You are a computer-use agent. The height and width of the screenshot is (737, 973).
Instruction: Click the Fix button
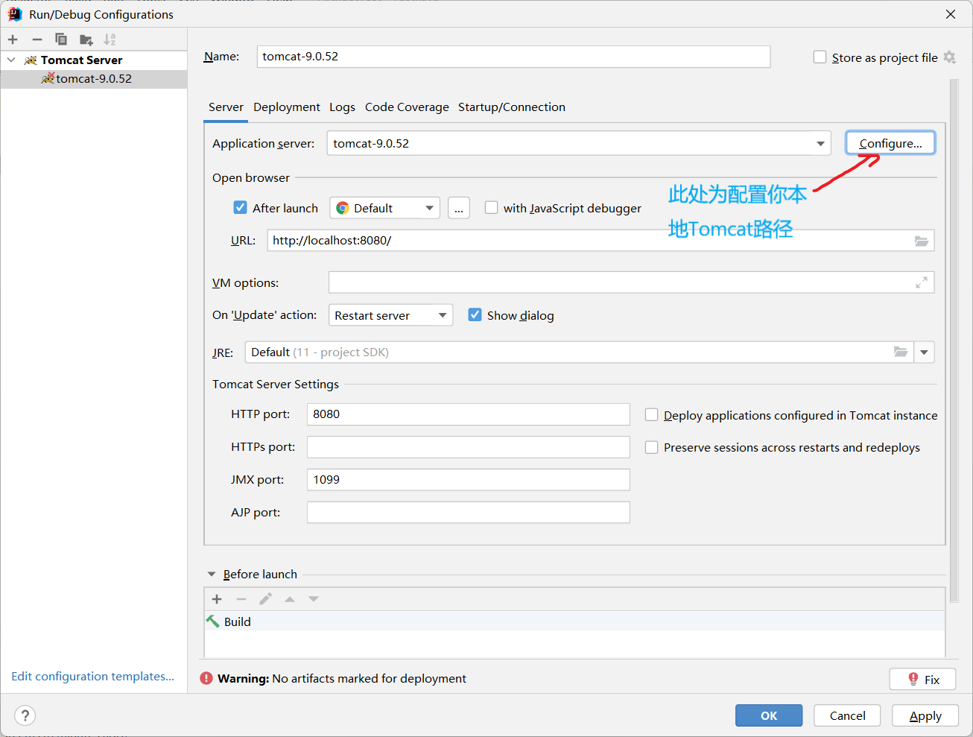click(x=922, y=679)
